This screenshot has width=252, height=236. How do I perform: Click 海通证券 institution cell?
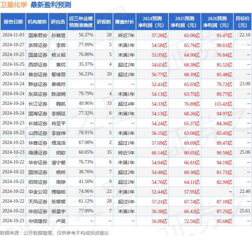click(38, 153)
